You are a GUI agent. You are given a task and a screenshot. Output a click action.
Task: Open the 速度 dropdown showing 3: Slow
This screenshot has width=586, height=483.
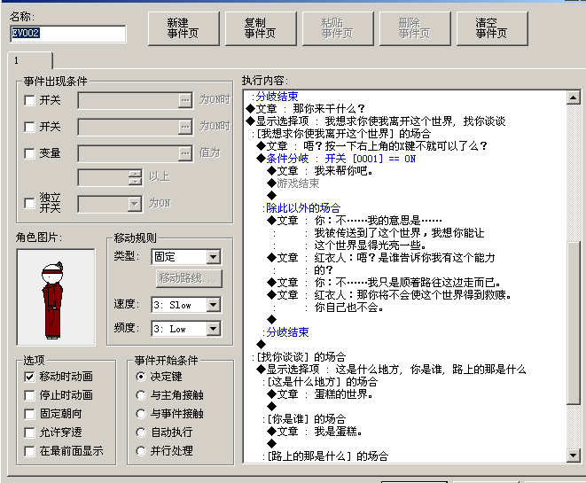(x=186, y=305)
